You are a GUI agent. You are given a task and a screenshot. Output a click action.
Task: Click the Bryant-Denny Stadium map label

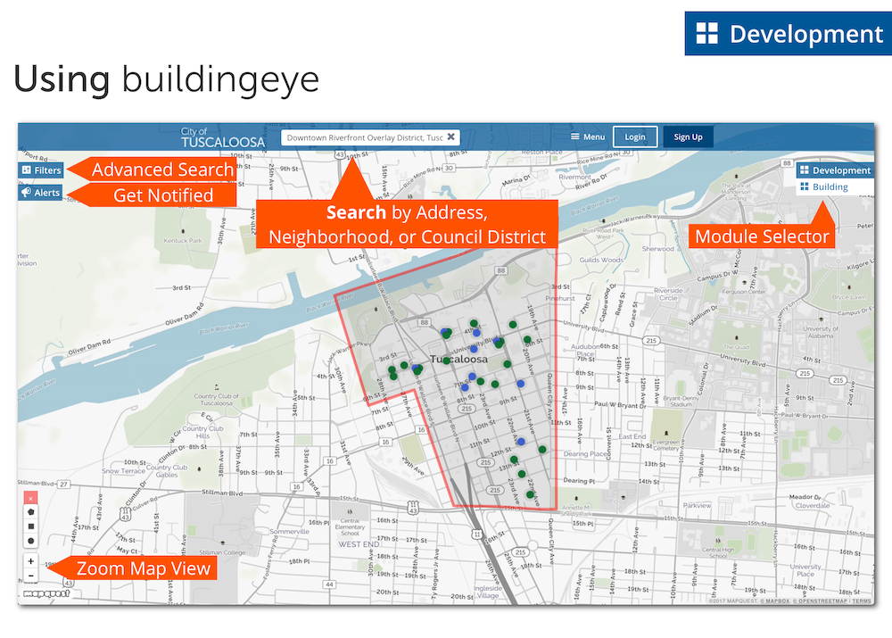(x=681, y=402)
